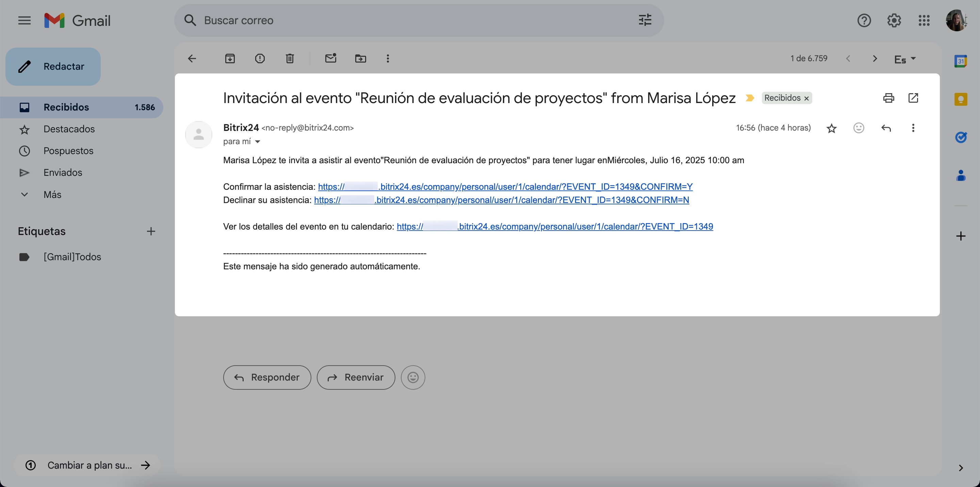
Task: Star this message
Action: click(x=832, y=128)
